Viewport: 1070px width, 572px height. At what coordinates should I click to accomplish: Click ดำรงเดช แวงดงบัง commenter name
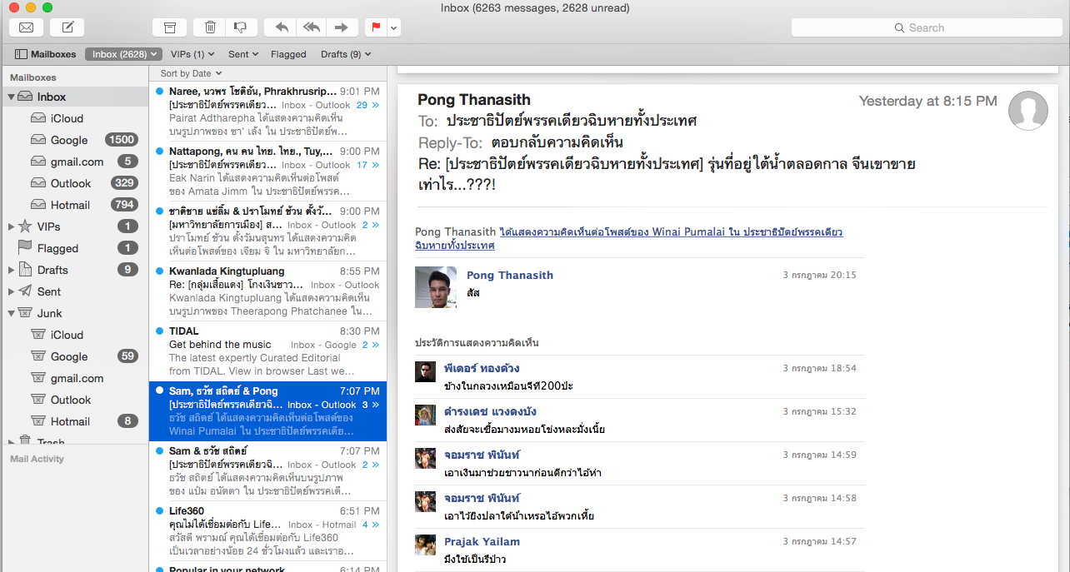click(x=490, y=411)
